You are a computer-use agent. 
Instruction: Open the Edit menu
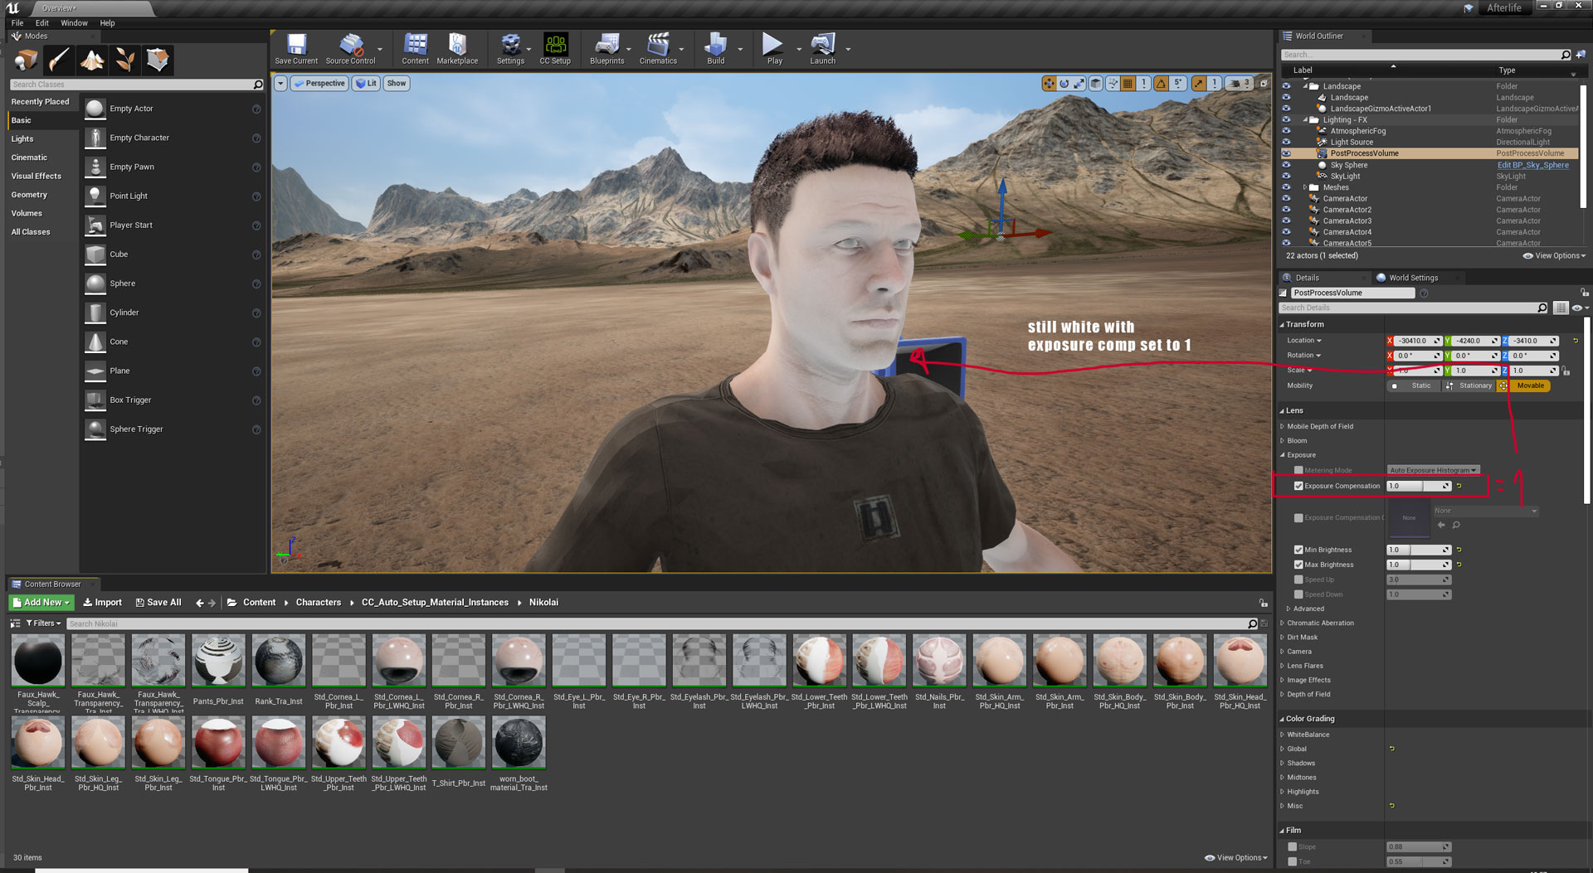coord(41,23)
